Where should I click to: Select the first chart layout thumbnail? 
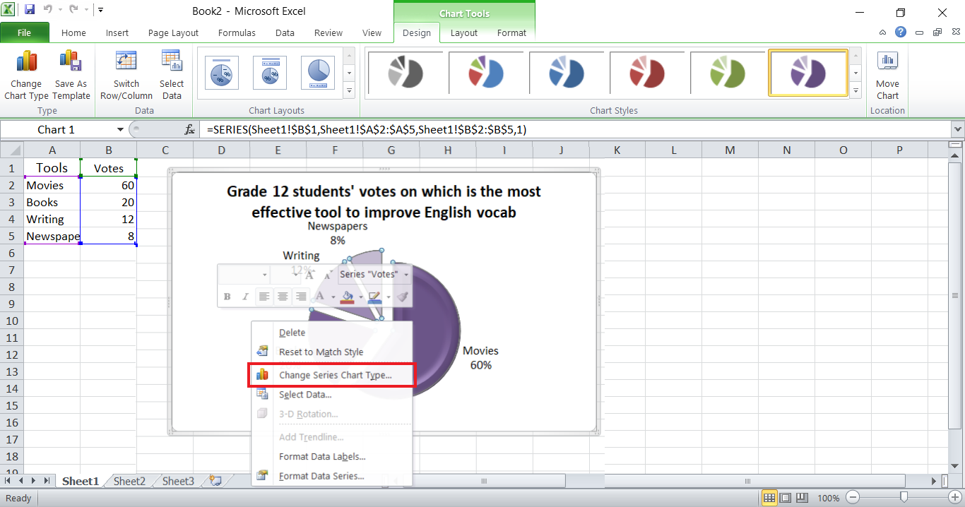[221, 72]
